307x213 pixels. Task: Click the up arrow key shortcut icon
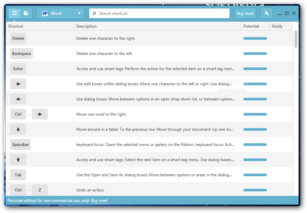pos(18,129)
